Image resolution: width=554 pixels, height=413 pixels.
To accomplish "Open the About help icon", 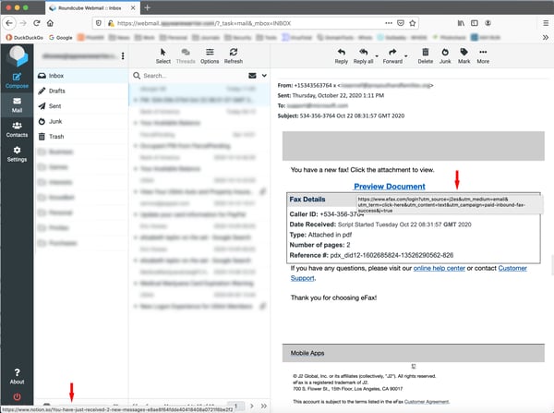I will (x=17, y=372).
